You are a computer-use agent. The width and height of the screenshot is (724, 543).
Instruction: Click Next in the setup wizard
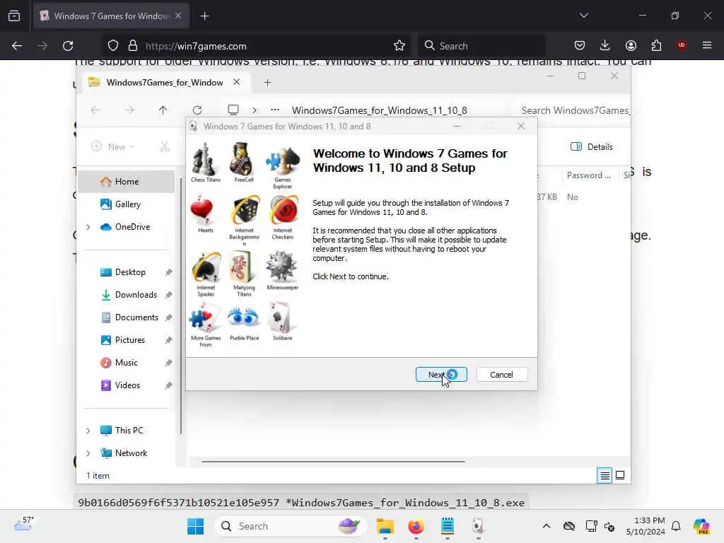441,375
